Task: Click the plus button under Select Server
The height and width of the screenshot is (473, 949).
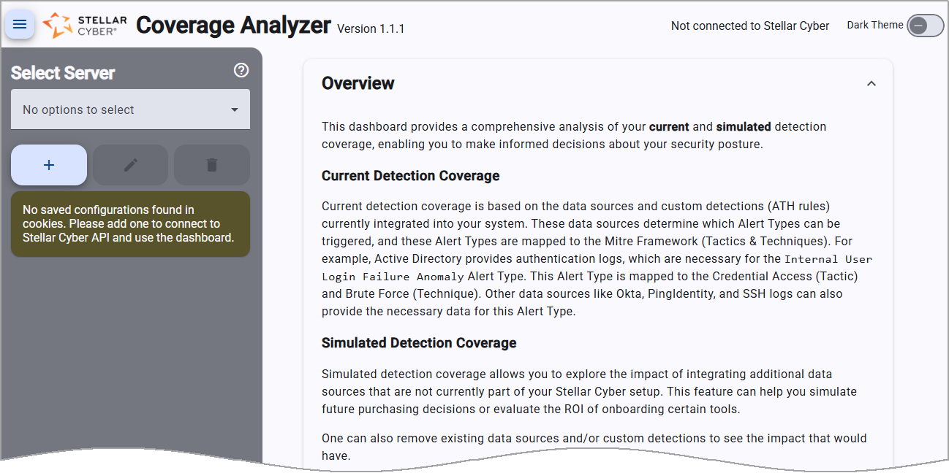Action: tap(48, 164)
